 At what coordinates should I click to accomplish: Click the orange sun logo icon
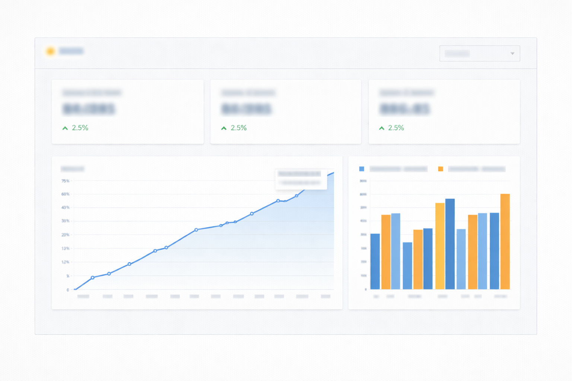(x=50, y=51)
